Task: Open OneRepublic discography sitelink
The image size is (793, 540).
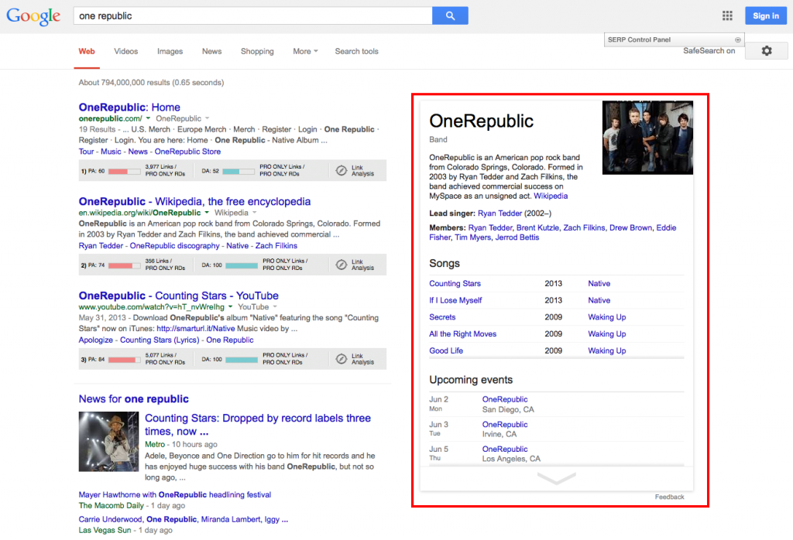Action: pyautogui.click(x=174, y=245)
